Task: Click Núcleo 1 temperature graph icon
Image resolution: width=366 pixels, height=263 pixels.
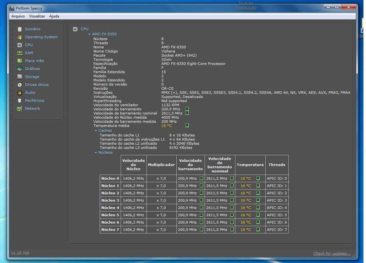Action: (x=258, y=185)
